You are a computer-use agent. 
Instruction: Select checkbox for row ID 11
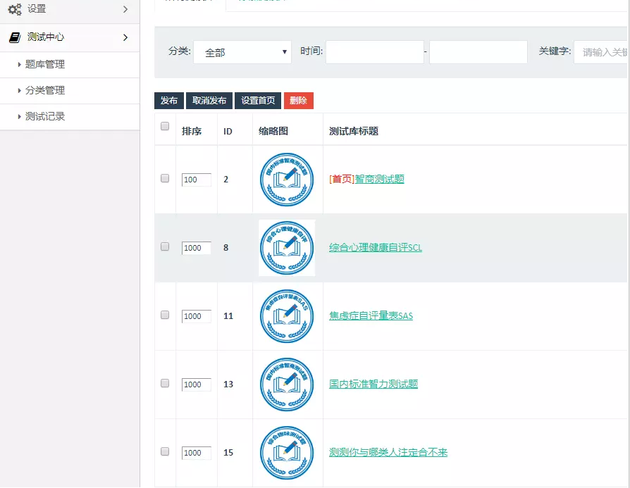click(x=165, y=315)
